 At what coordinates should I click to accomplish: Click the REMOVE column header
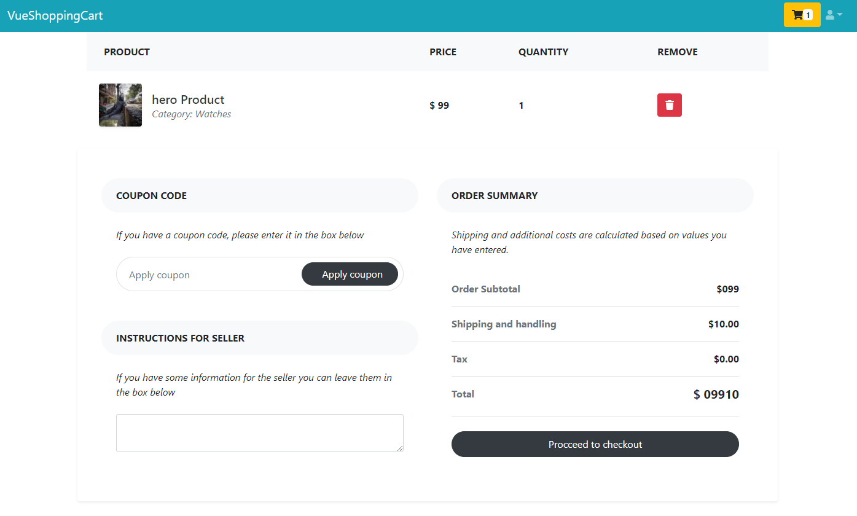[677, 52]
